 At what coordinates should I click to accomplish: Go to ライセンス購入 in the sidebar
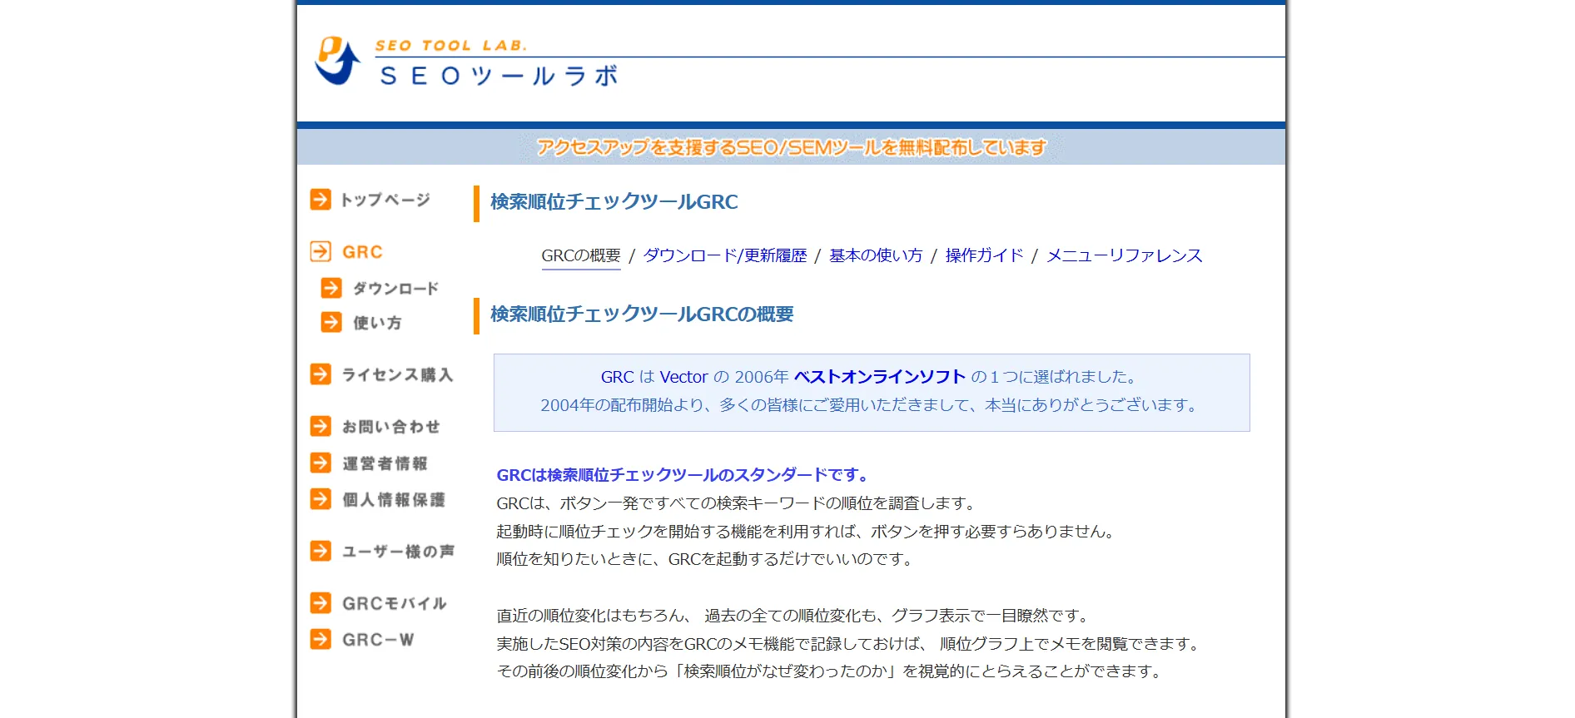click(397, 374)
